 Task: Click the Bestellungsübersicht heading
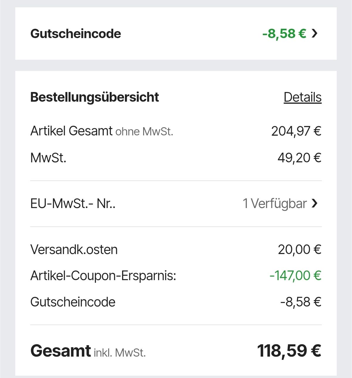(x=94, y=97)
